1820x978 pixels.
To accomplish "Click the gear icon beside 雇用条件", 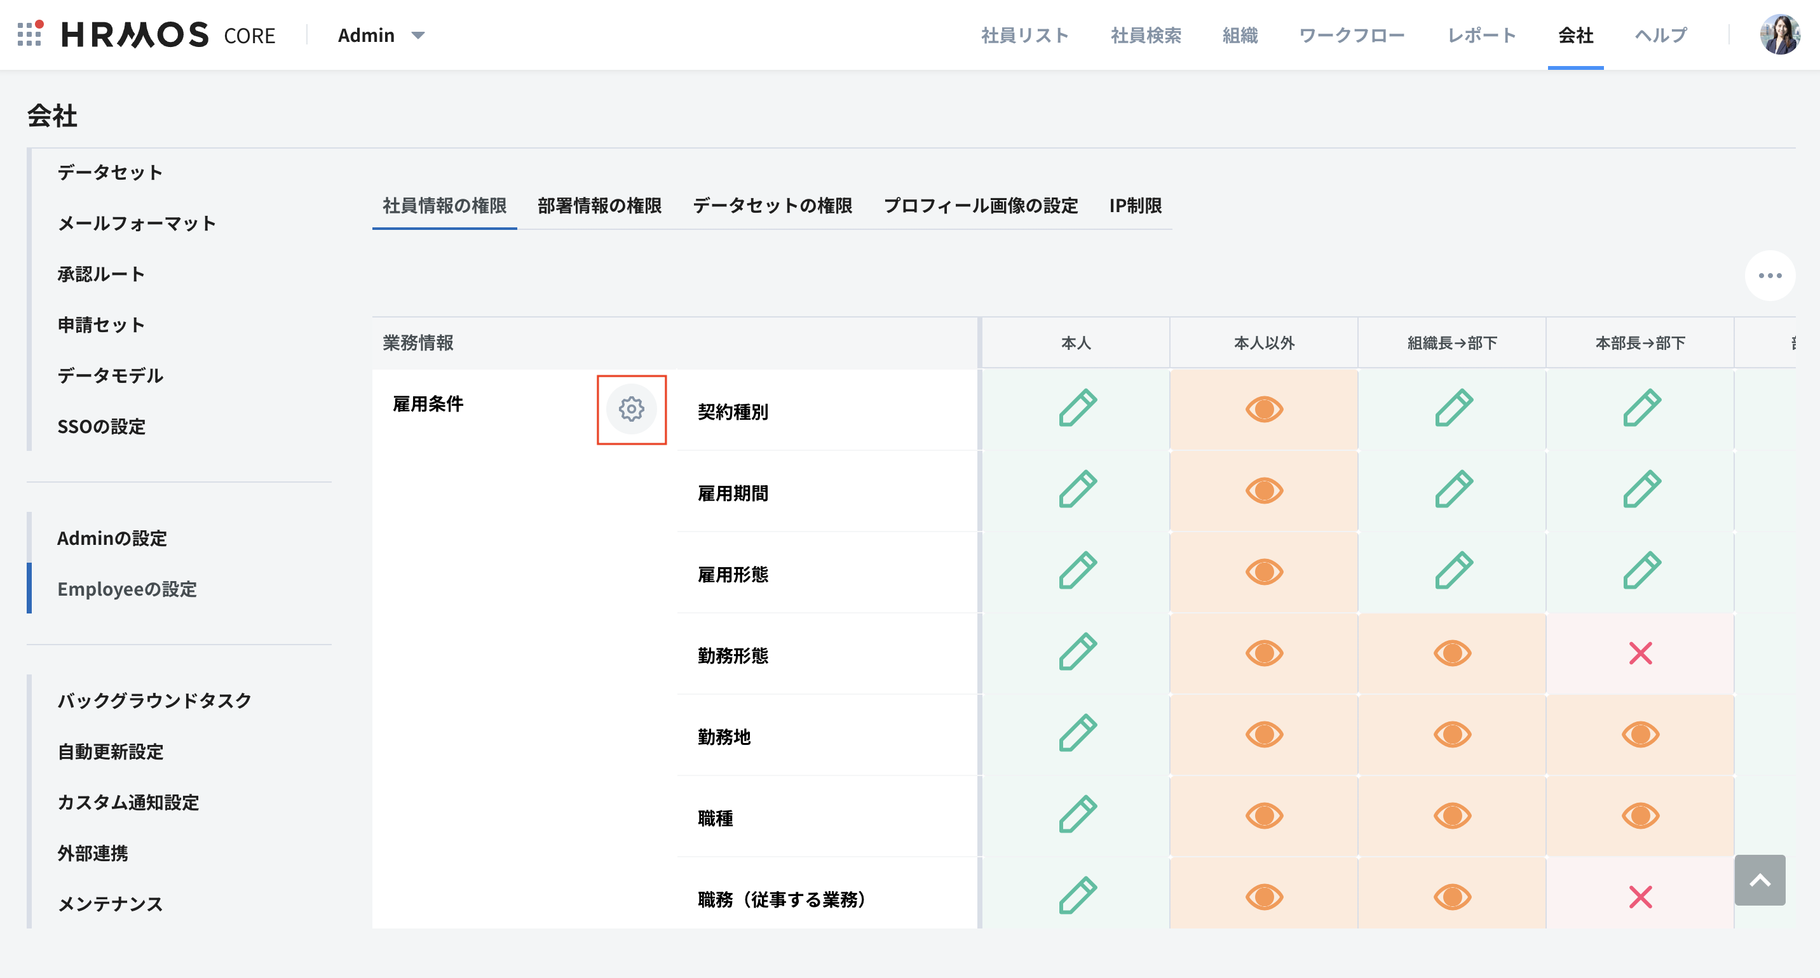I will tap(631, 409).
